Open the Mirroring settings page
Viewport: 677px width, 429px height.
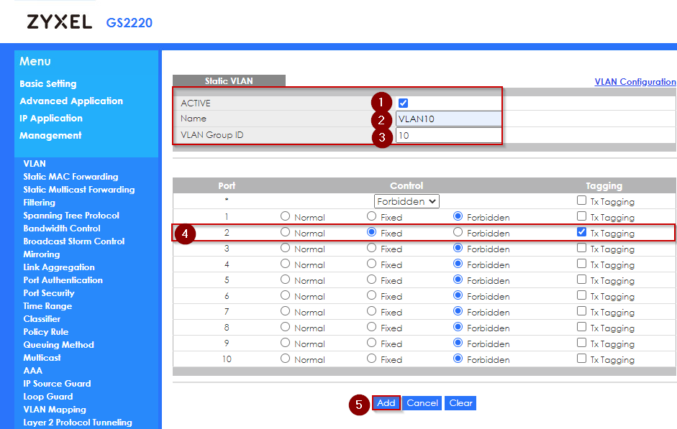click(41, 254)
